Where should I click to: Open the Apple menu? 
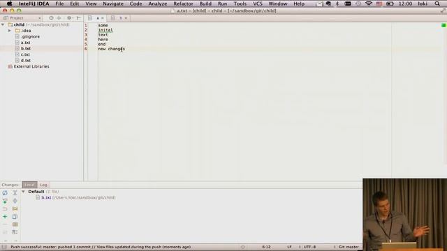coord(9,3)
